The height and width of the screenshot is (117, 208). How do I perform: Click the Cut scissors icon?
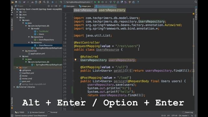pos(32,2)
